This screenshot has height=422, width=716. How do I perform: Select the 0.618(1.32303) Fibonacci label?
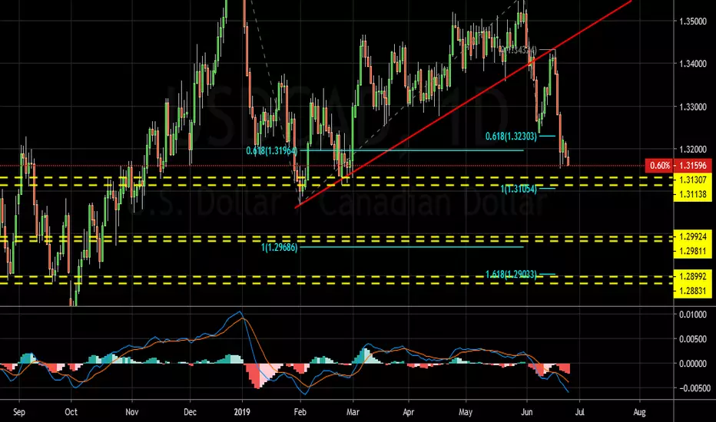tap(511, 136)
